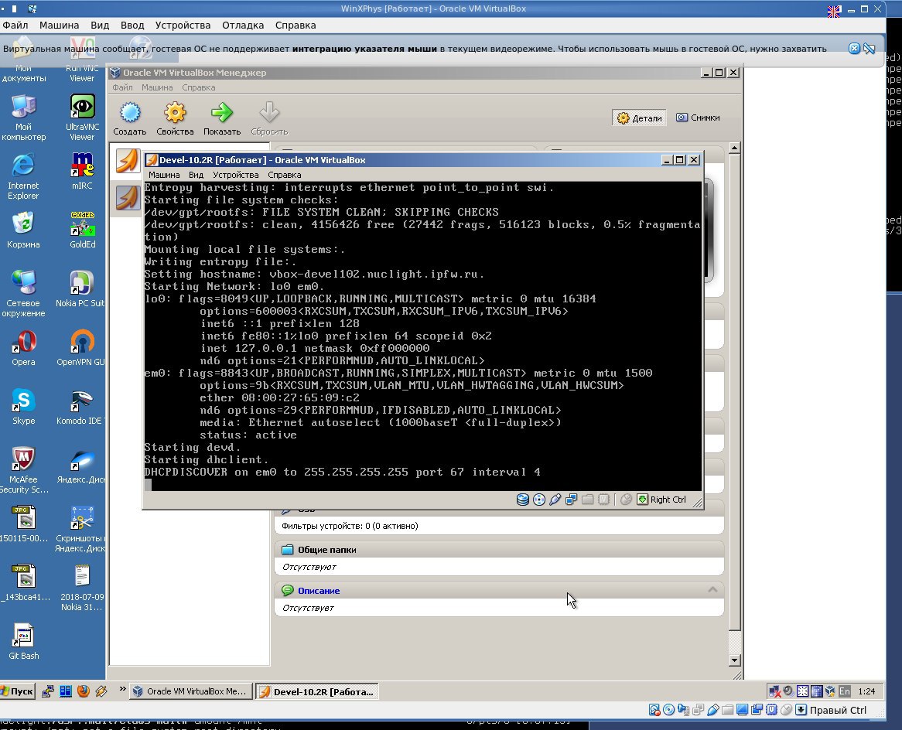The image size is (902, 730).
Task: Click USB plug icon in Devel-10.2R status bar
Action: coord(555,500)
